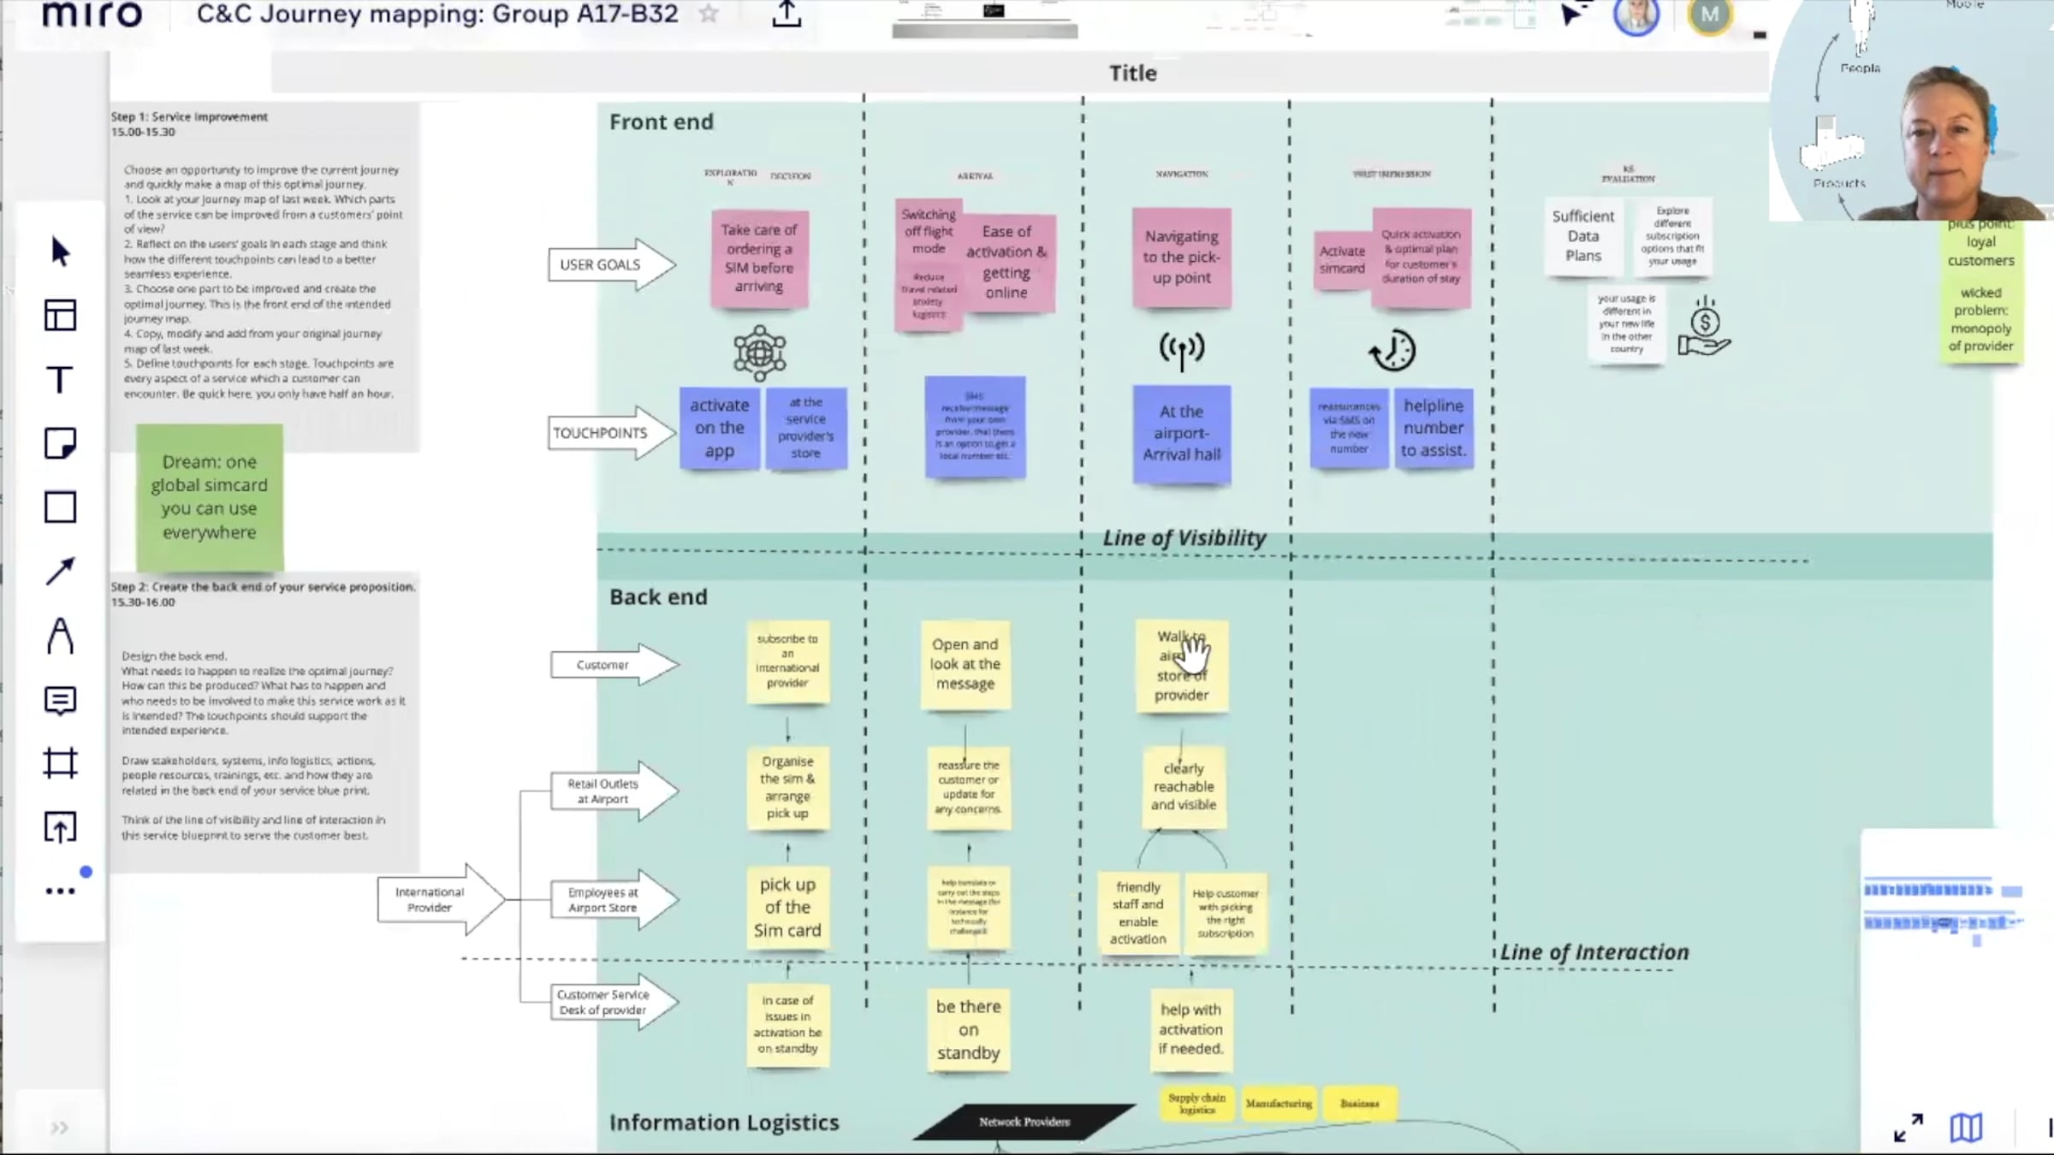The image size is (2054, 1155).
Task: Star the board as favorite
Action: pyautogui.click(x=709, y=14)
